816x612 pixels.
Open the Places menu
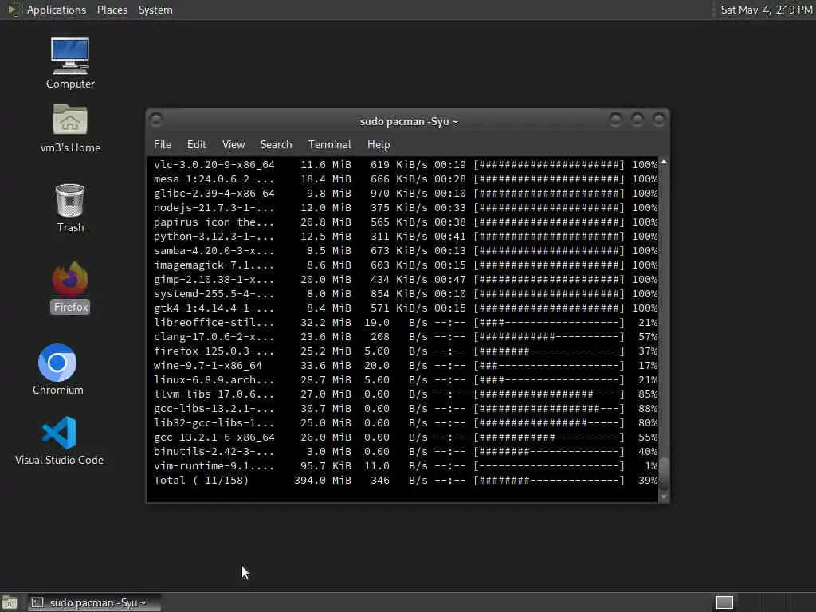tap(112, 10)
